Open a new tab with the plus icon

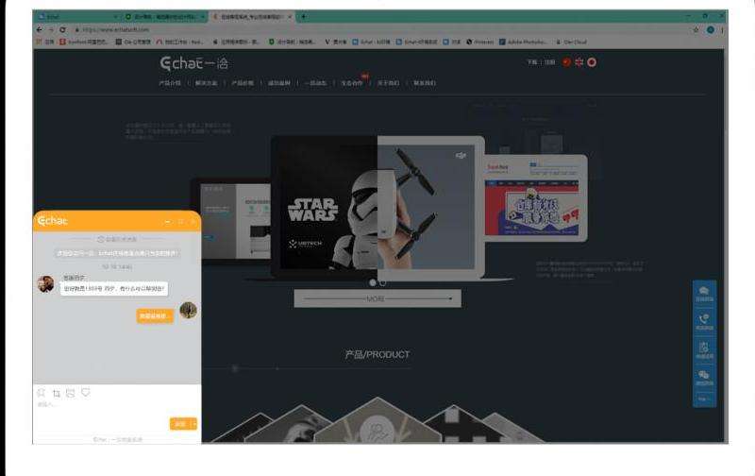[303, 17]
